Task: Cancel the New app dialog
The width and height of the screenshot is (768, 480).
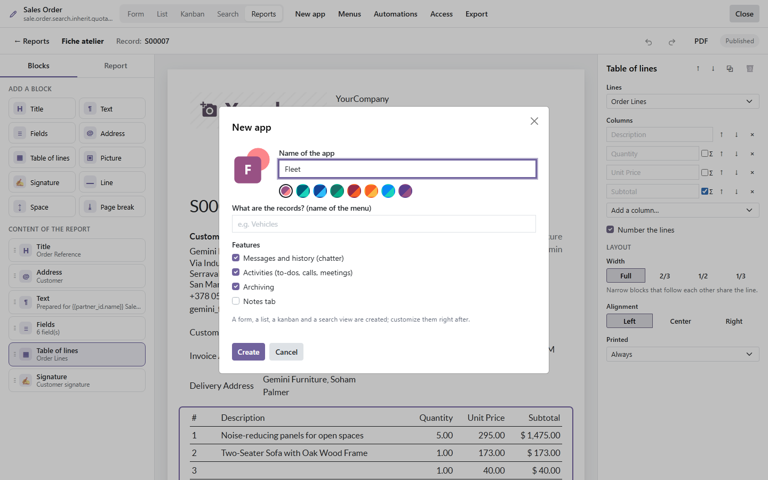Action: (x=286, y=352)
